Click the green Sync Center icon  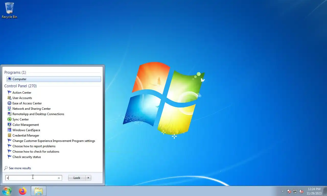(x=9, y=119)
